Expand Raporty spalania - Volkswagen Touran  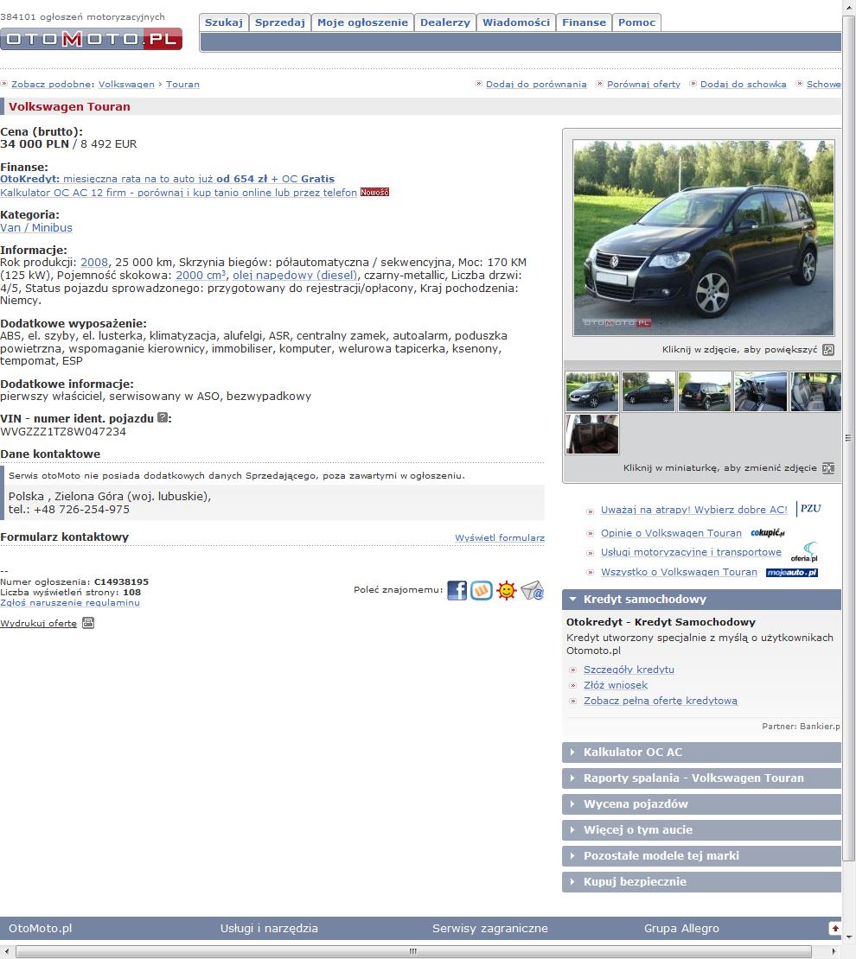[701, 778]
